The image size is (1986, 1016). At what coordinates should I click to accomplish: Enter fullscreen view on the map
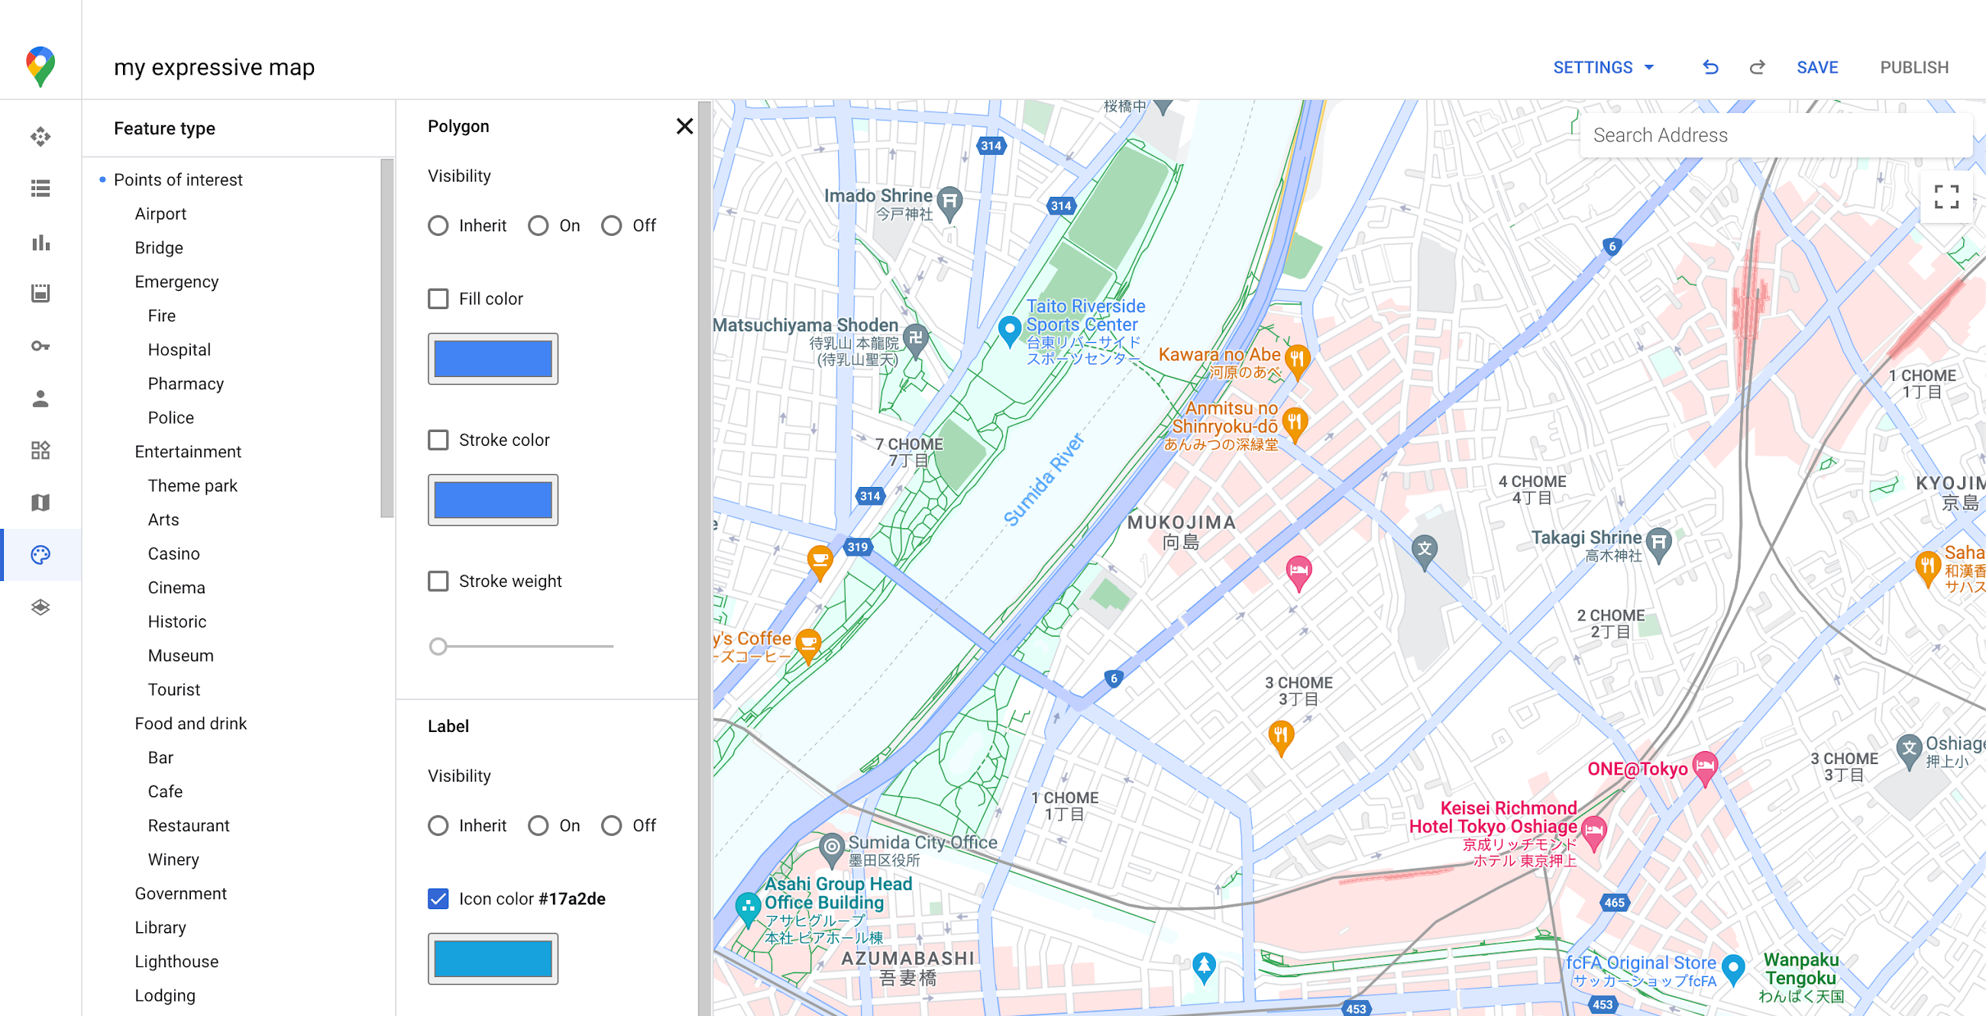[x=1948, y=198]
